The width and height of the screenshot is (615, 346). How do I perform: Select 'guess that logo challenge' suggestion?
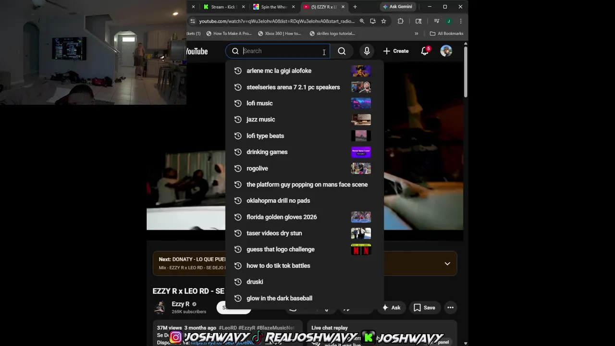pos(304,249)
